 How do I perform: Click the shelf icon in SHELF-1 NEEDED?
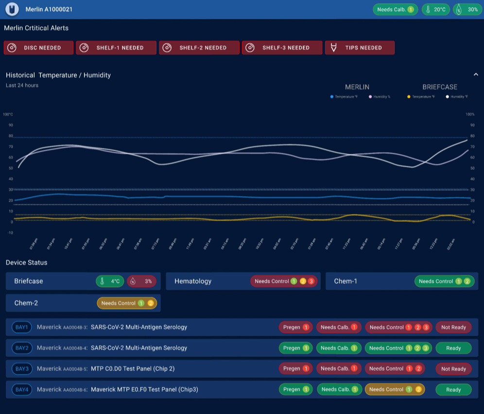pyautogui.click(x=85, y=48)
